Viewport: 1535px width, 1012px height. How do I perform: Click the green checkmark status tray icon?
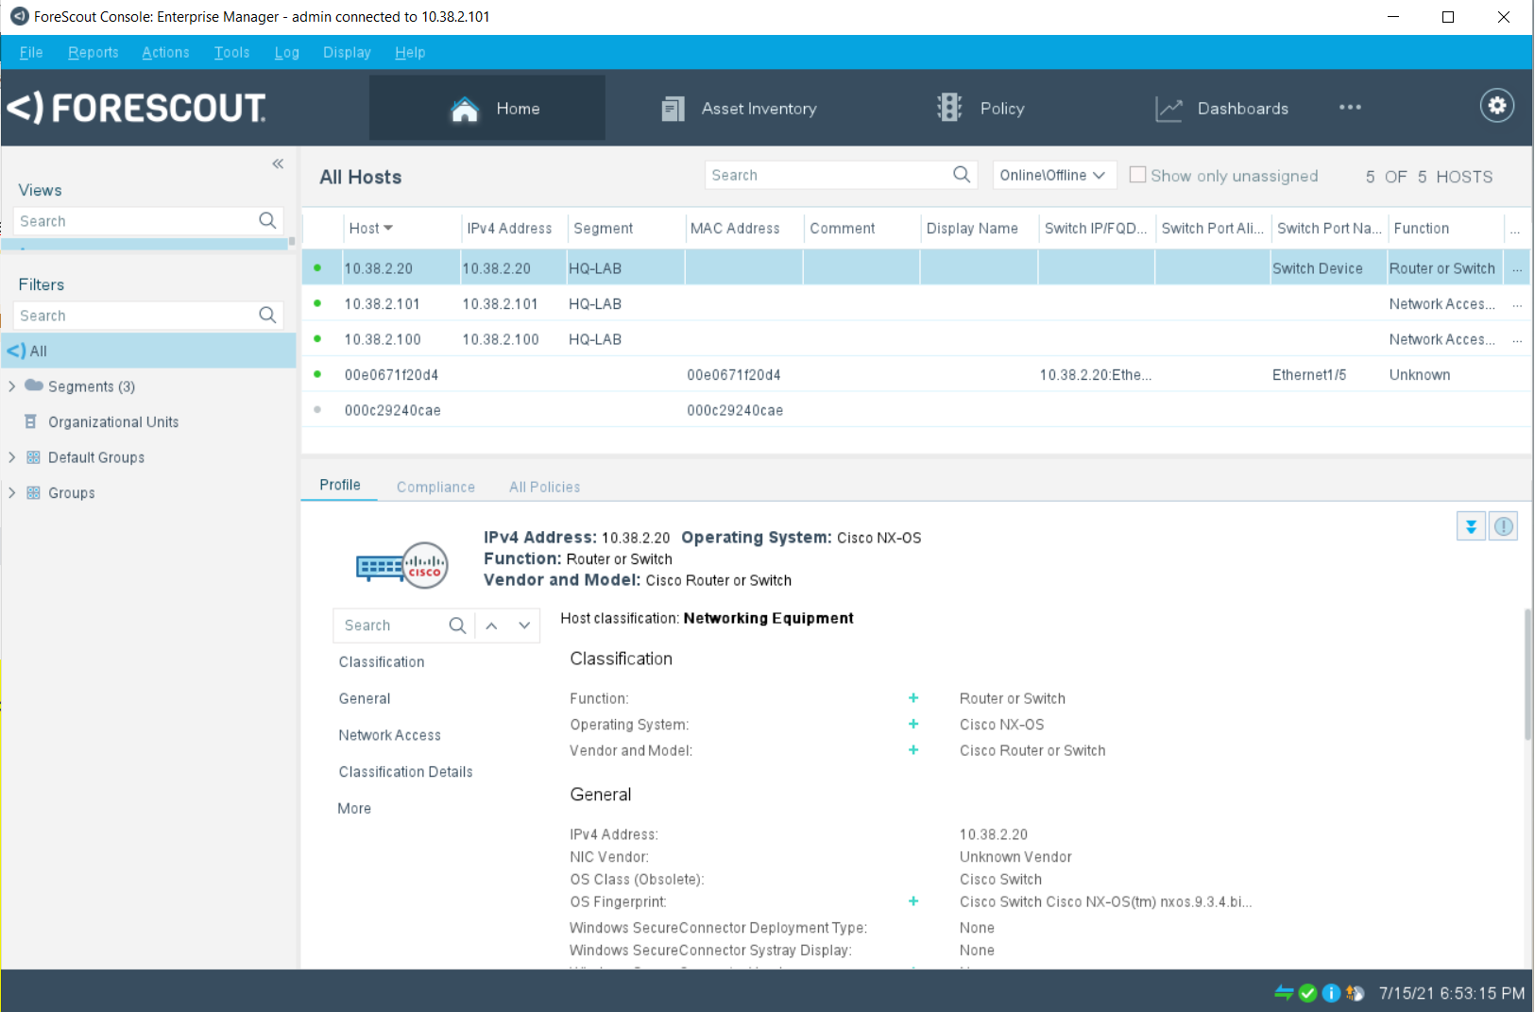(x=1307, y=993)
